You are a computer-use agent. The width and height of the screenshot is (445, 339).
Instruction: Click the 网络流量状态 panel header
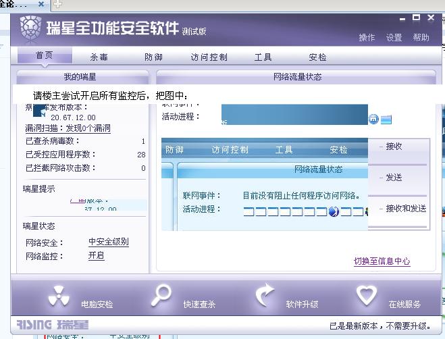(x=296, y=77)
